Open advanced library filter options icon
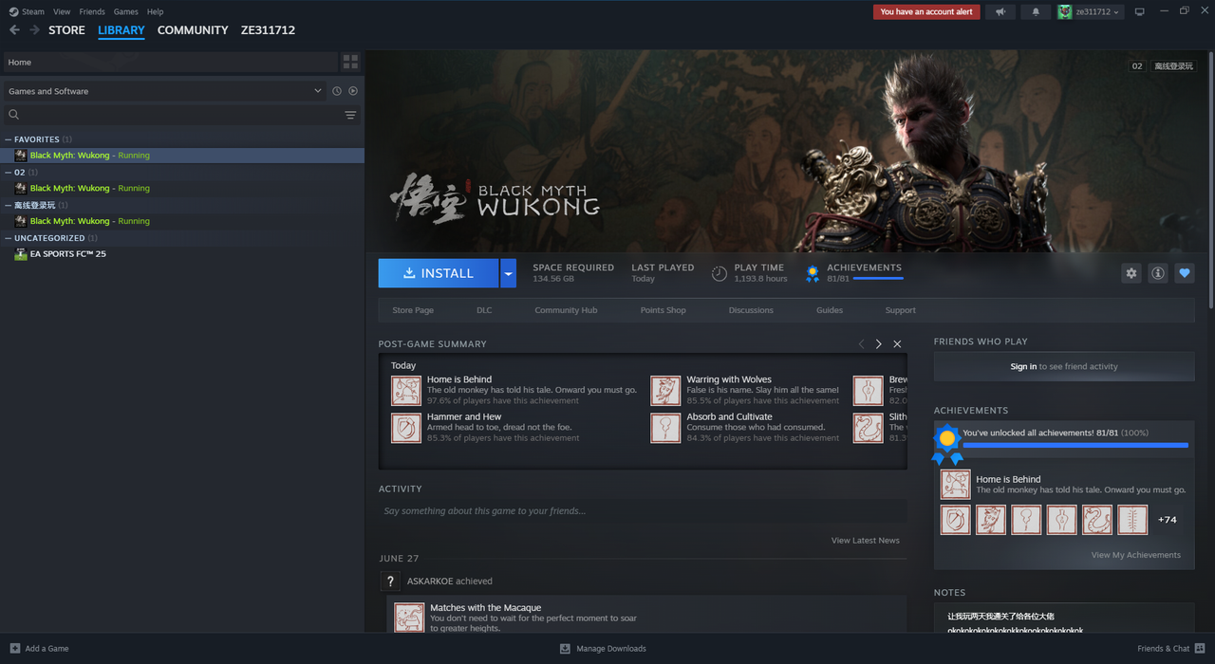Image resolution: width=1215 pixels, height=664 pixels. click(x=350, y=115)
